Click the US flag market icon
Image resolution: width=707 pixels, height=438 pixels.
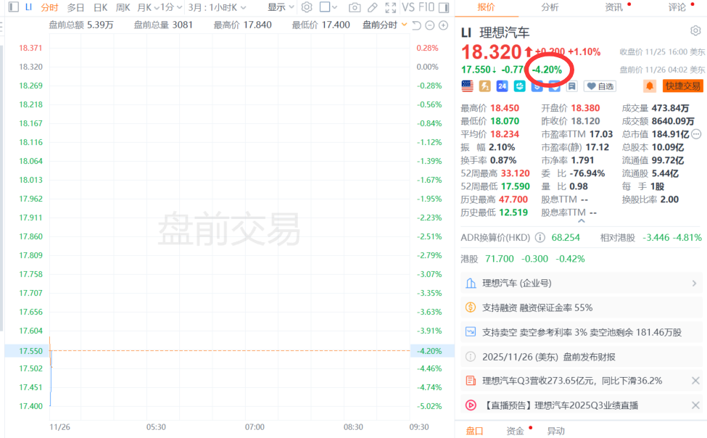tap(467, 86)
